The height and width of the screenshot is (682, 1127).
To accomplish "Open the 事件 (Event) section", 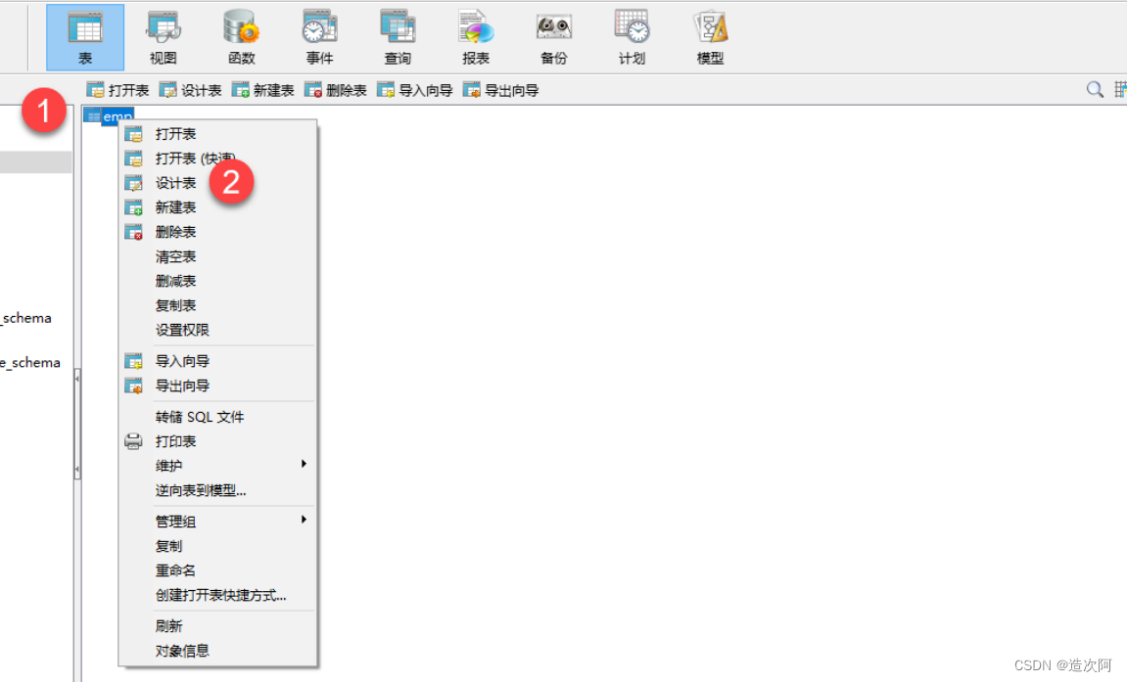I will [320, 37].
